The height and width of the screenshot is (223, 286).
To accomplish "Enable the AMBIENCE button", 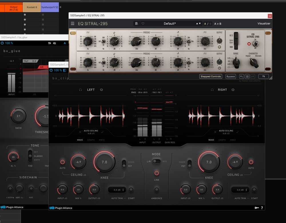I will pos(156,190).
